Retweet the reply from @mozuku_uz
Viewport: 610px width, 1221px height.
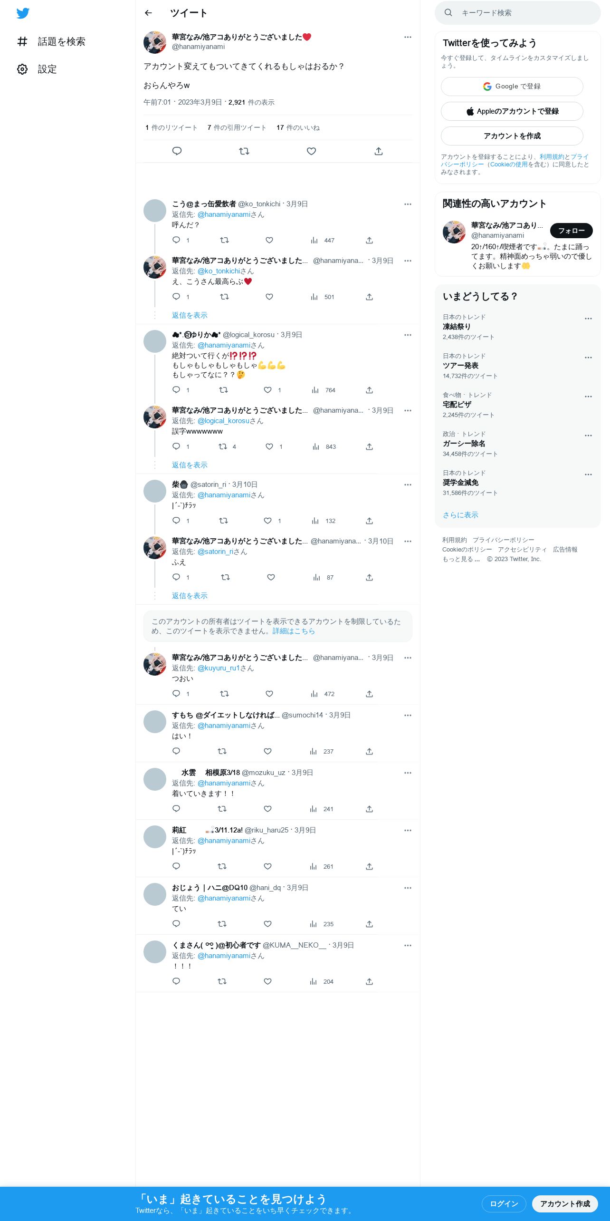(222, 809)
